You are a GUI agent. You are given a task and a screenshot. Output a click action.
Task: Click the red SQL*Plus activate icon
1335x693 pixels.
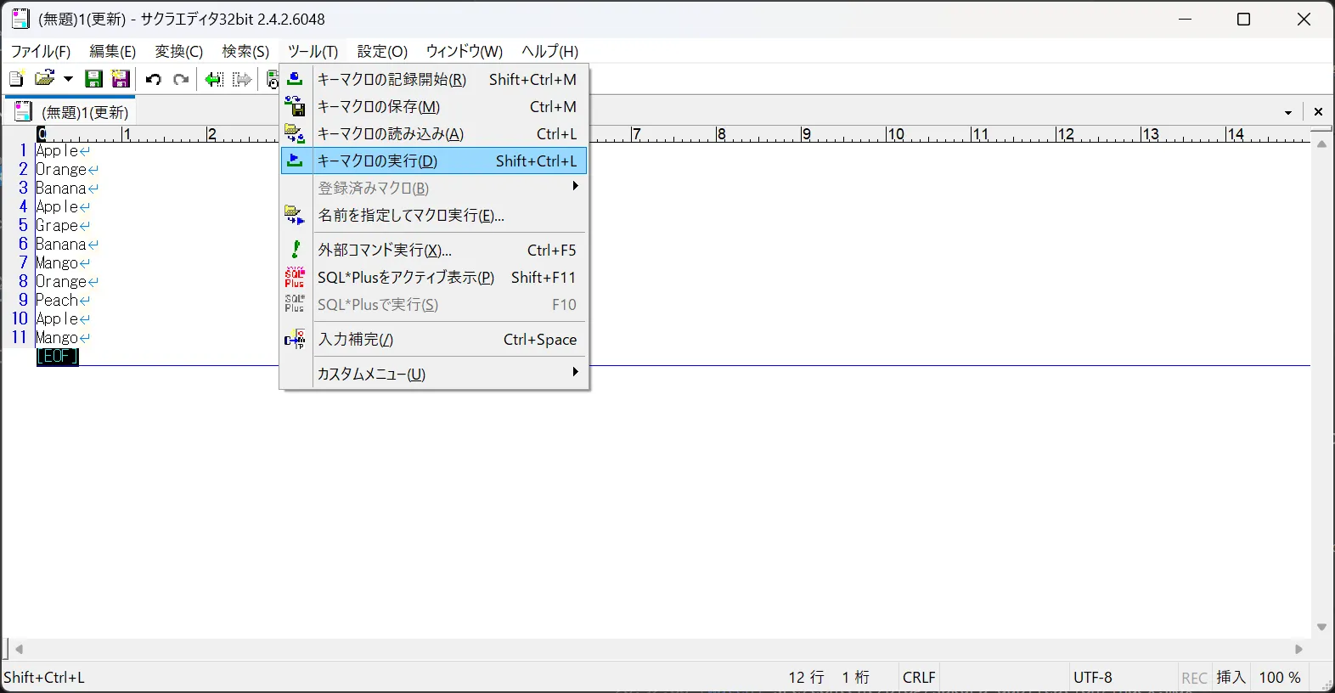295,277
